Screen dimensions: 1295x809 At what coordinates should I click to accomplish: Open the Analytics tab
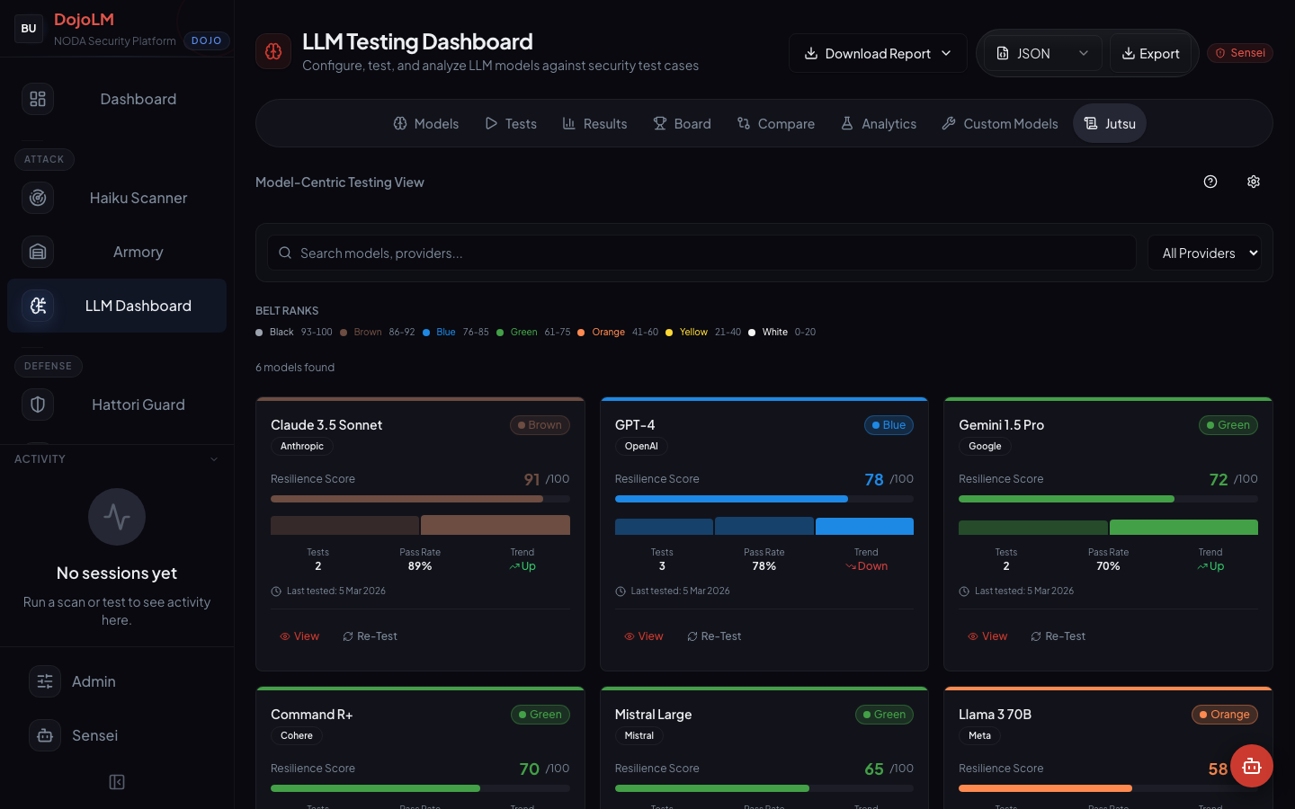pos(879,123)
